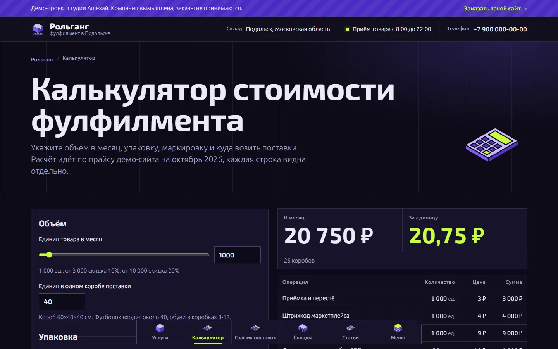Click the 4 000 ₽ sum in Штрихкод row

[x=512, y=316]
